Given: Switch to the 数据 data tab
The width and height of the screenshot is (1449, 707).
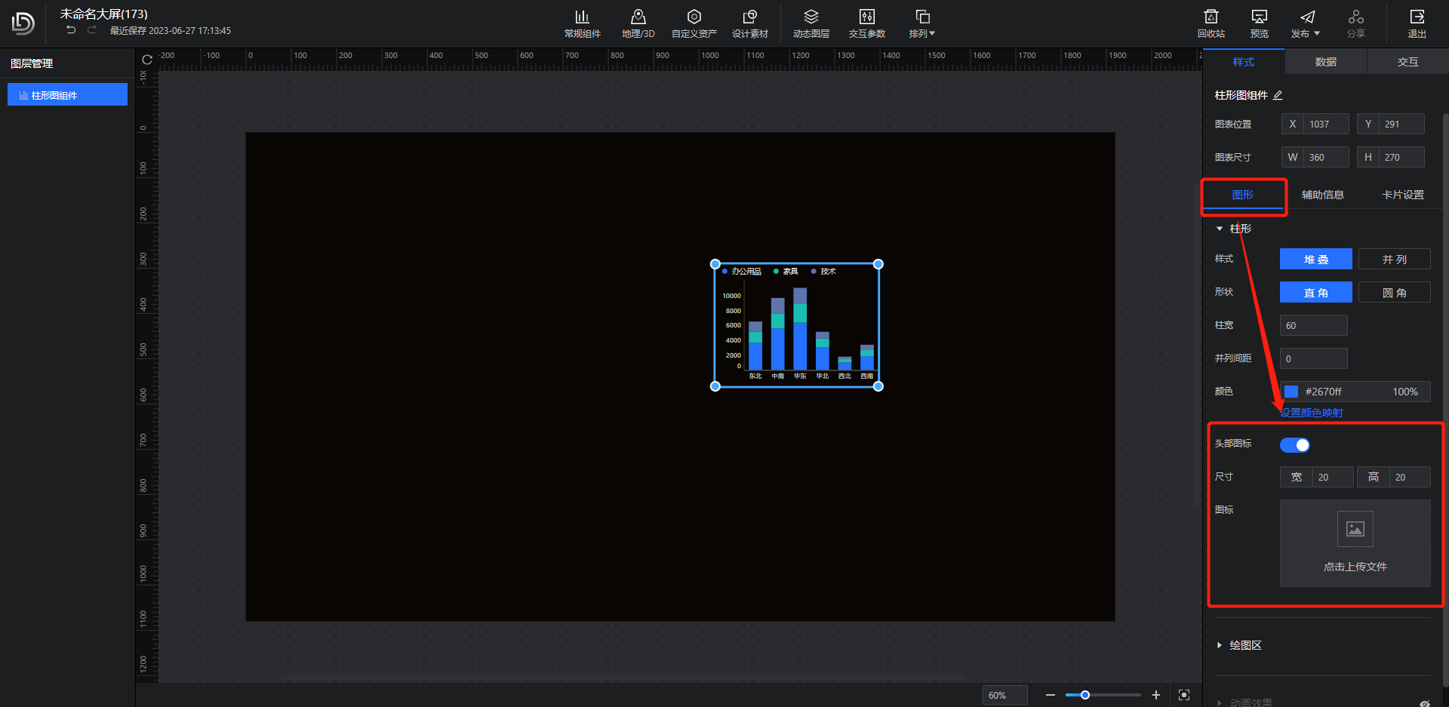Looking at the screenshot, I should (x=1325, y=62).
